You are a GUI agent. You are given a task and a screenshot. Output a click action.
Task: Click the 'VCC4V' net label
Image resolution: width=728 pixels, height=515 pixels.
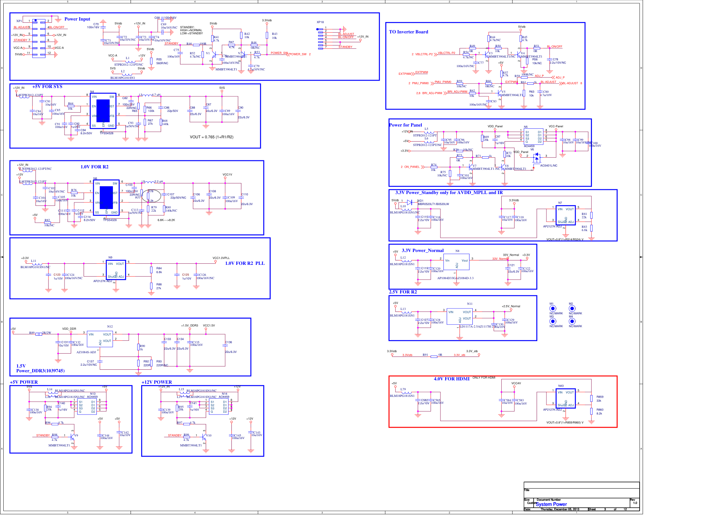(x=516, y=383)
